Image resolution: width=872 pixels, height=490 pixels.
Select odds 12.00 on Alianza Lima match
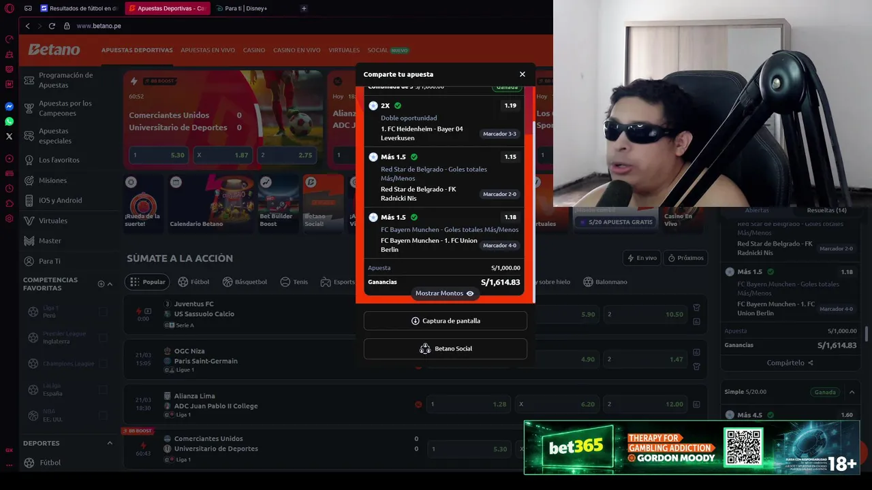point(646,404)
